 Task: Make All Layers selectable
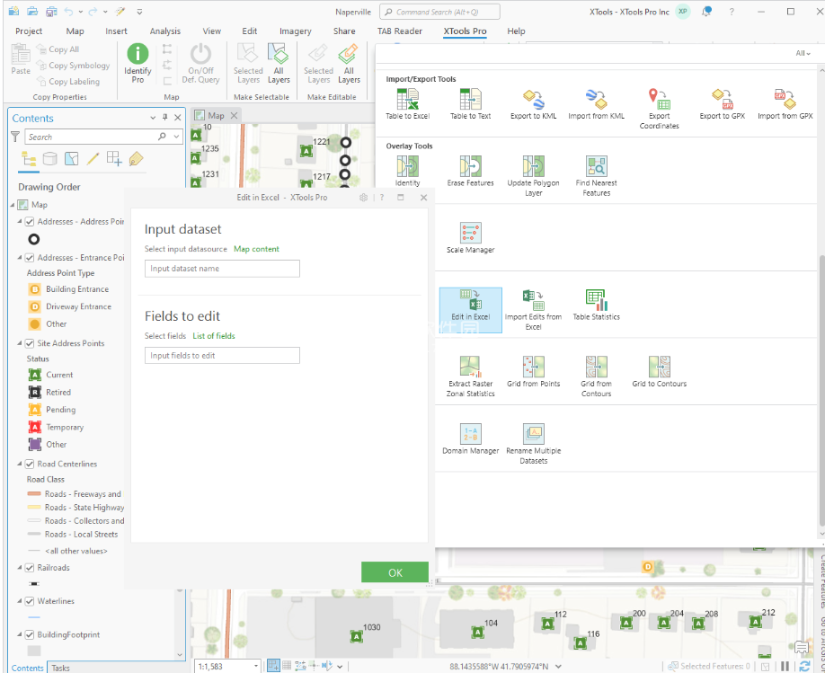[x=279, y=64]
